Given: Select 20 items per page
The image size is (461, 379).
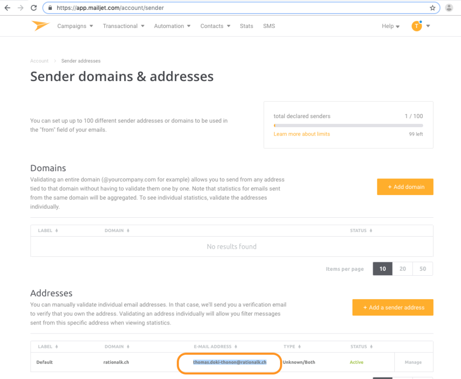Looking at the screenshot, I should coord(402,269).
